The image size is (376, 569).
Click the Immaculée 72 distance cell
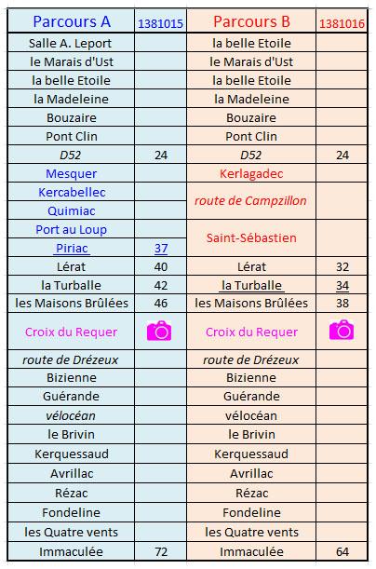(x=161, y=551)
